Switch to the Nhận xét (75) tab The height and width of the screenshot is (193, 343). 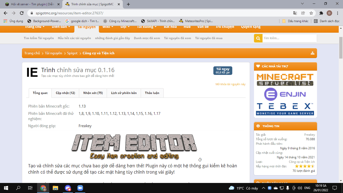(93, 93)
